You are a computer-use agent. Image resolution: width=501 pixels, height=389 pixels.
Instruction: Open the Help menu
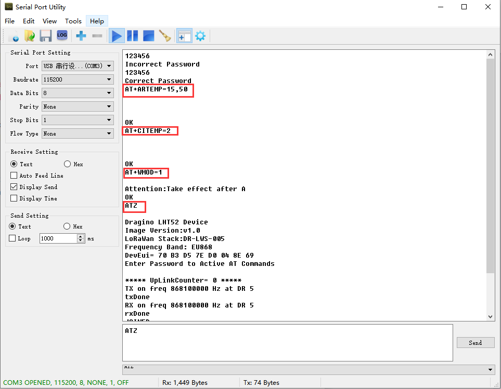point(97,21)
